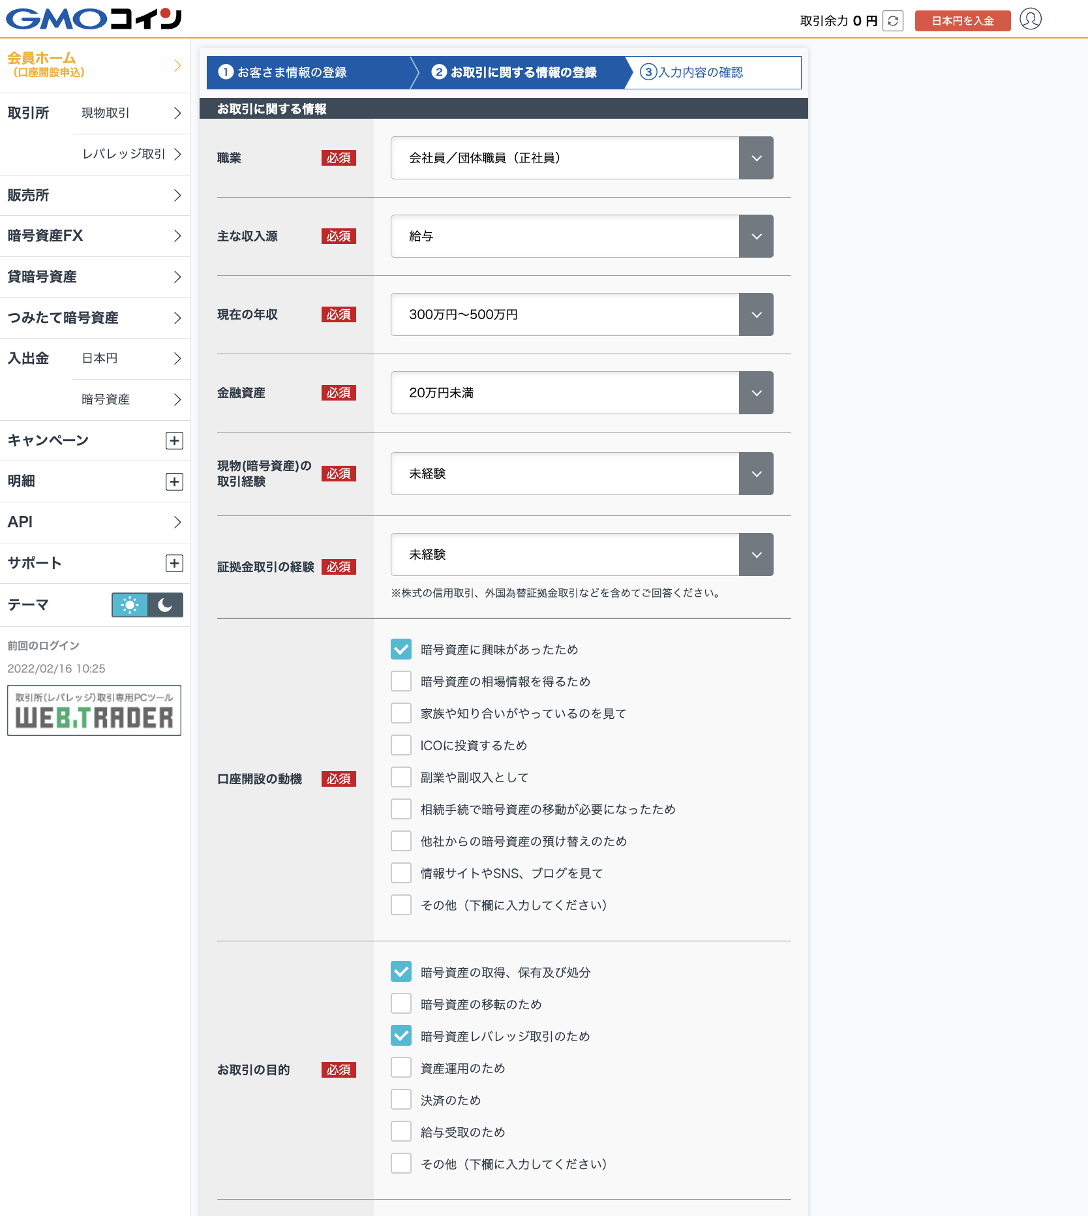Expand キャンペーン with the plus icon
1088x1216 pixels.
(174, 441)
